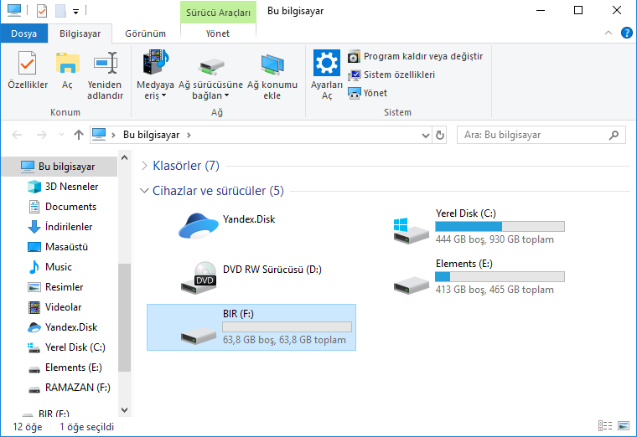Screen dimensions: 637x437
Task: Switch to the Görünüm tab
Action: pyautogui.click(x=145, y=33)
